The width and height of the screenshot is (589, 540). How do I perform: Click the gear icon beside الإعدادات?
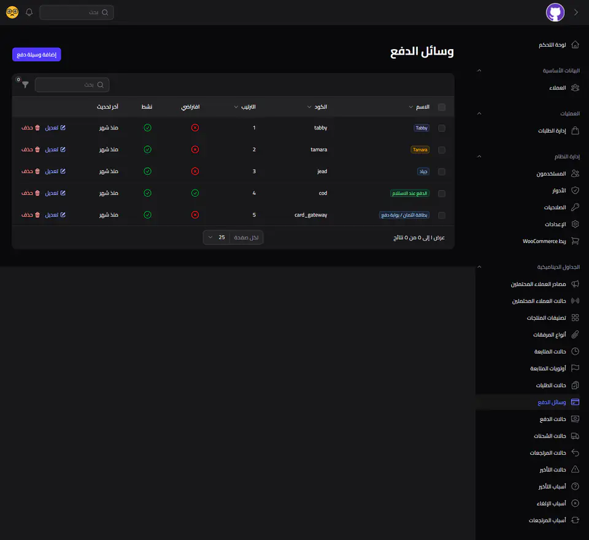point(575,224)
